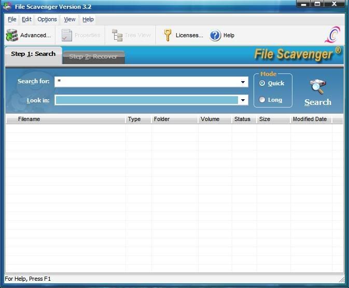Click the File Scavenger app icon in title bar
The height and width of the screenshot is (288, 349).
(8, 6)
